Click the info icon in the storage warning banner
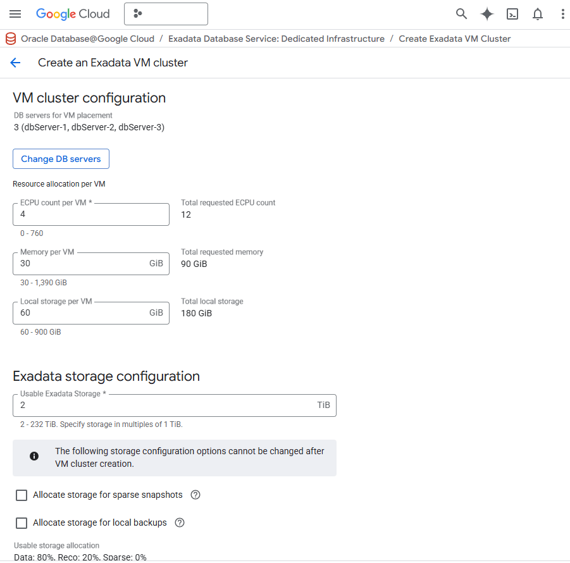 [x=34, y=455]
